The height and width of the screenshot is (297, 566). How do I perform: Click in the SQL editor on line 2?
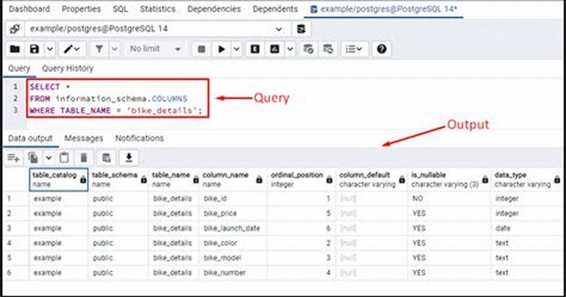click(x=108, y=98)
